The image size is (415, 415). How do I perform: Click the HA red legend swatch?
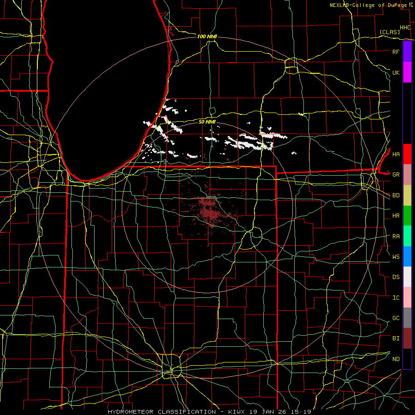point(407,154)
